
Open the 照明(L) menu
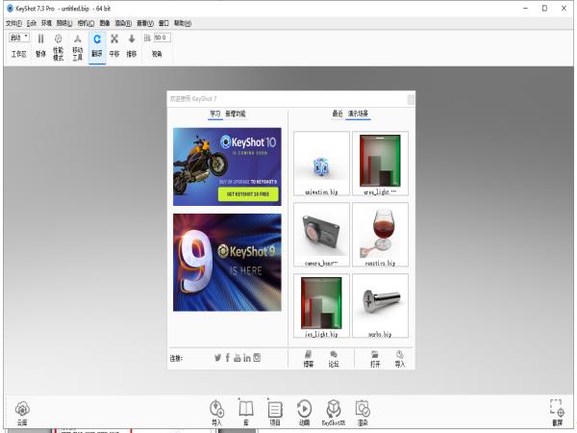click(64, 23)
